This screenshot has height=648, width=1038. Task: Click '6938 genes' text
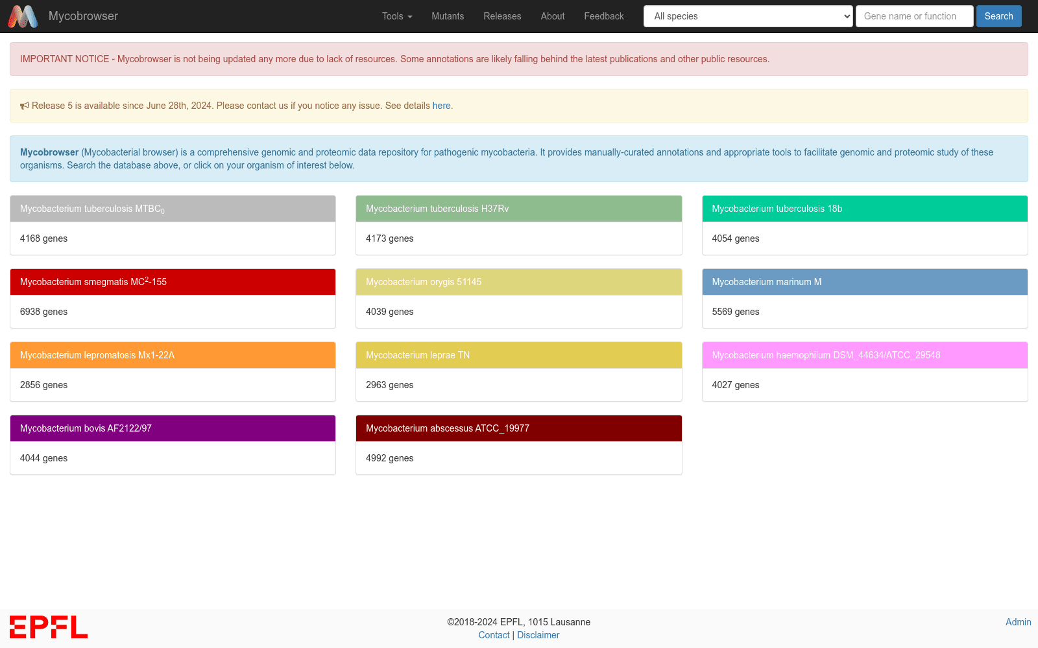[43, 312]
